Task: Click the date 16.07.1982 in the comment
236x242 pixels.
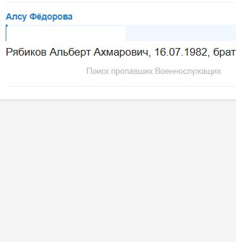Action: 181,52
